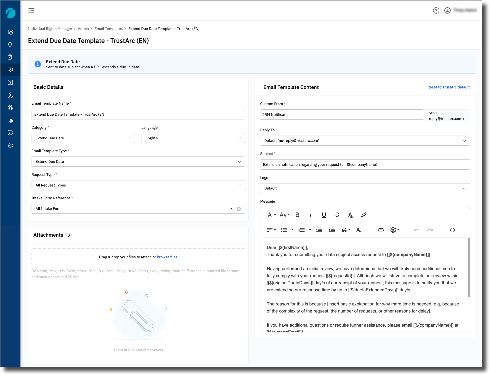
Task: Open the Category dropdown showing Extend Due Date
Action: (x=83, y=138)
